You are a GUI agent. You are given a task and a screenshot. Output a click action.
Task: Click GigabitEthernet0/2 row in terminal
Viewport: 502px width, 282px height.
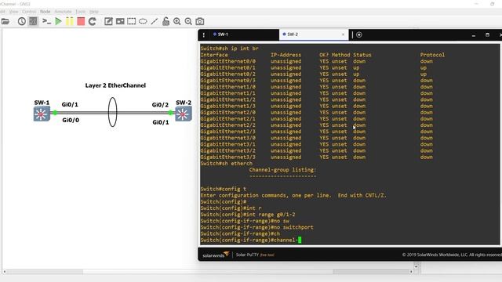click(x=317, y=74)
